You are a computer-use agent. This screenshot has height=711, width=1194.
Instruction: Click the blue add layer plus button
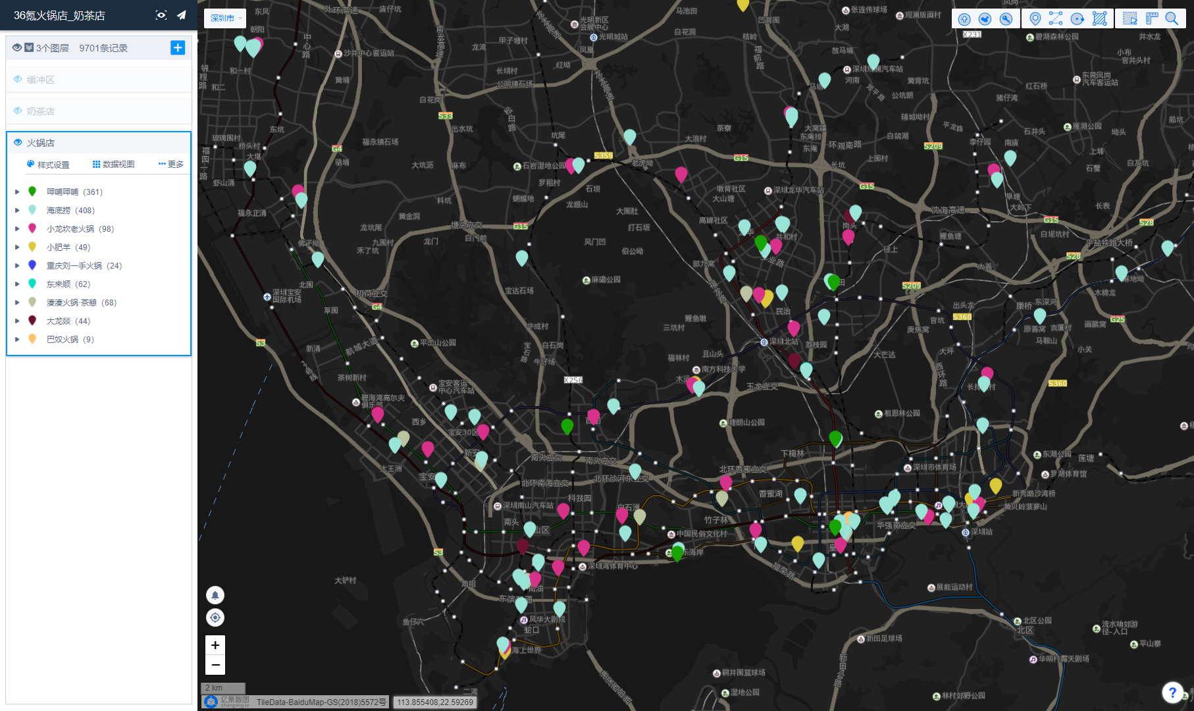pyautogui.click(x=178, y=47)
